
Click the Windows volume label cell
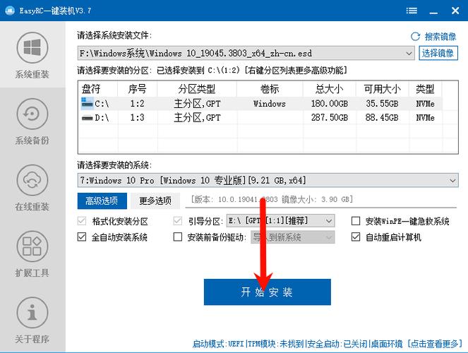(x=270, y=104)
